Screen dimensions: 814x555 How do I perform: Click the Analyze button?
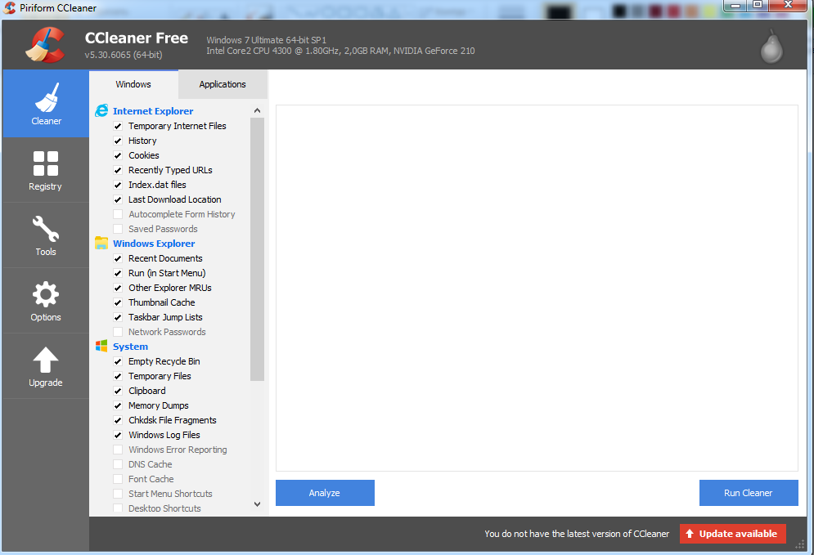point(325,493)
